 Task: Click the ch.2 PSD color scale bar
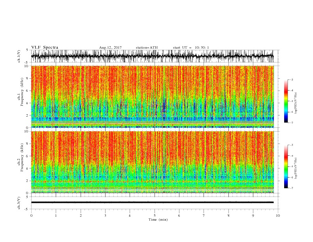[286, 166]
